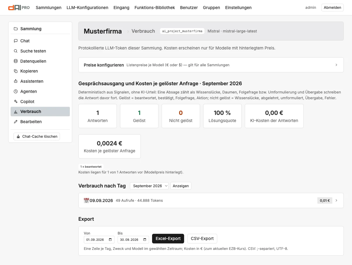Click the copy icon for Kopieren
This screenshot has height=265, width=352.
click(16, 71)
